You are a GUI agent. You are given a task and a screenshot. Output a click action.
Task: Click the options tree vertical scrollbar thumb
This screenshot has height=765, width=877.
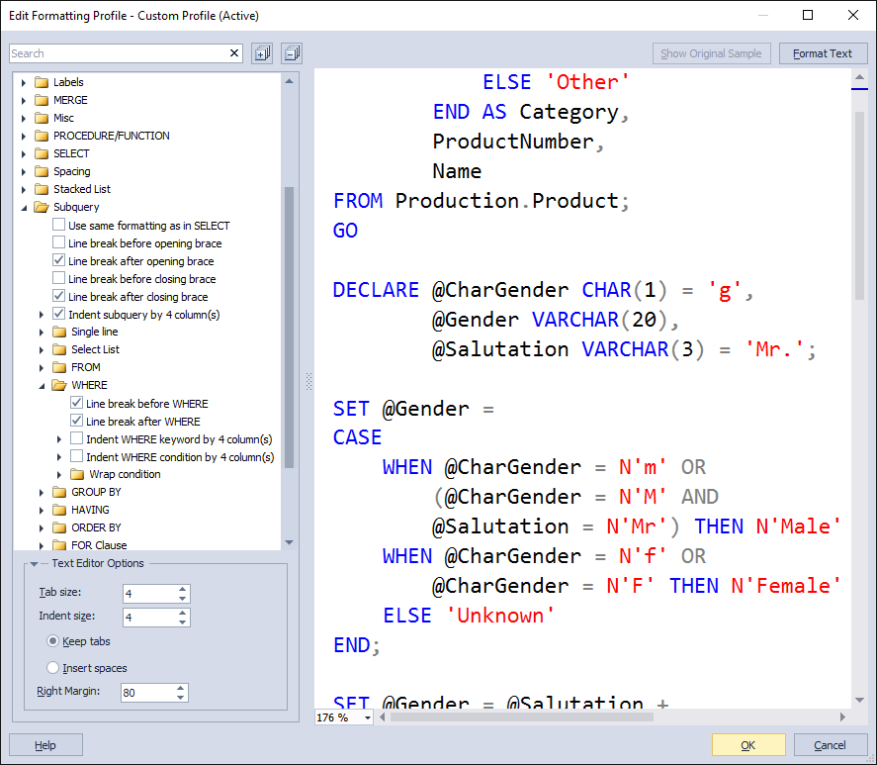pos(289,327)
